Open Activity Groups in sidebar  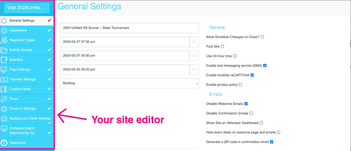pos(27,50)
